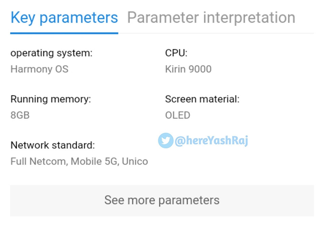Switch to the Key parameters tab
This screenshot has height=233, width=324.
coord(64,18)
